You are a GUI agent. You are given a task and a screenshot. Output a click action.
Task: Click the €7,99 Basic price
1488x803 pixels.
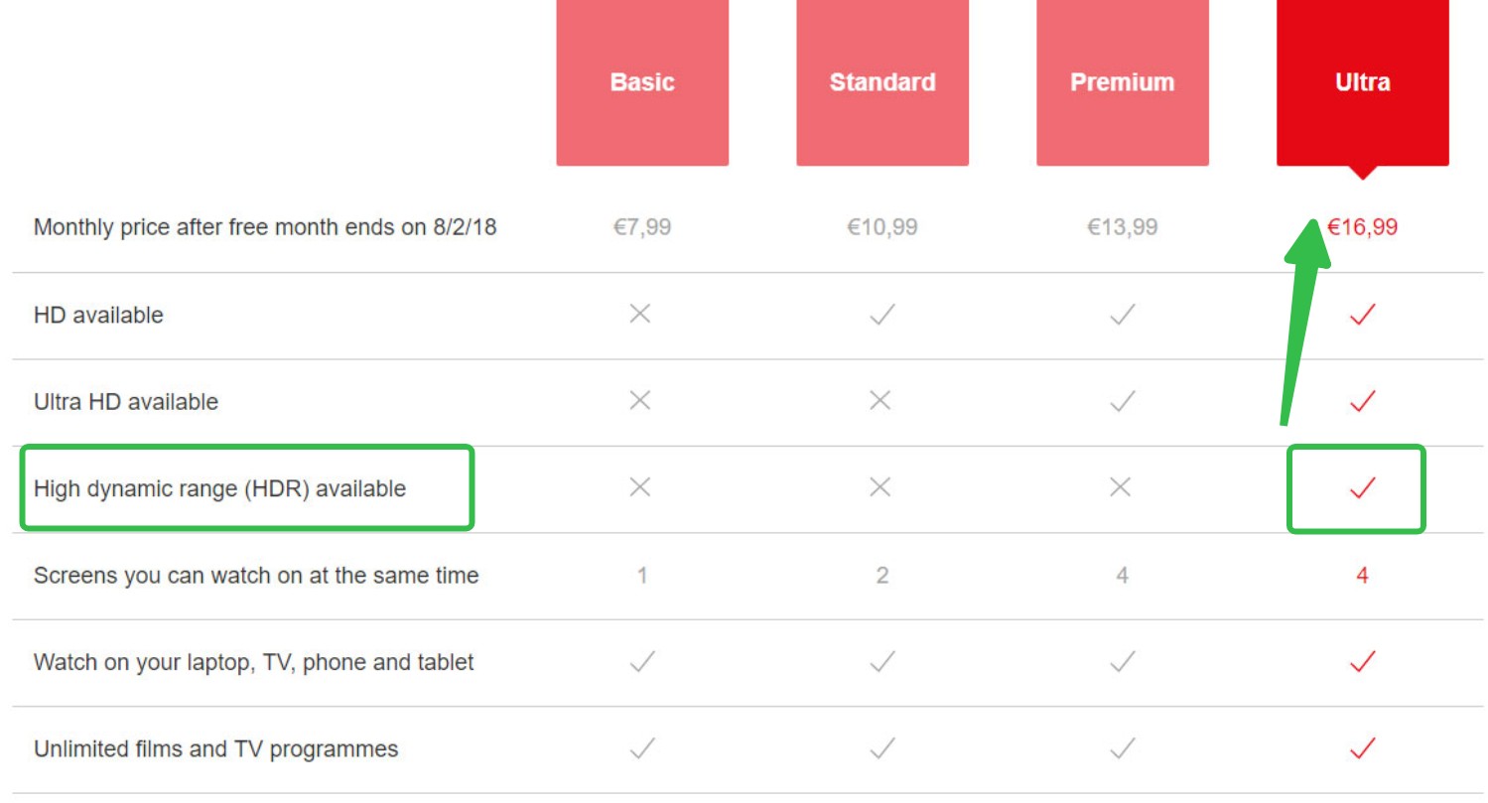point(642,227)
